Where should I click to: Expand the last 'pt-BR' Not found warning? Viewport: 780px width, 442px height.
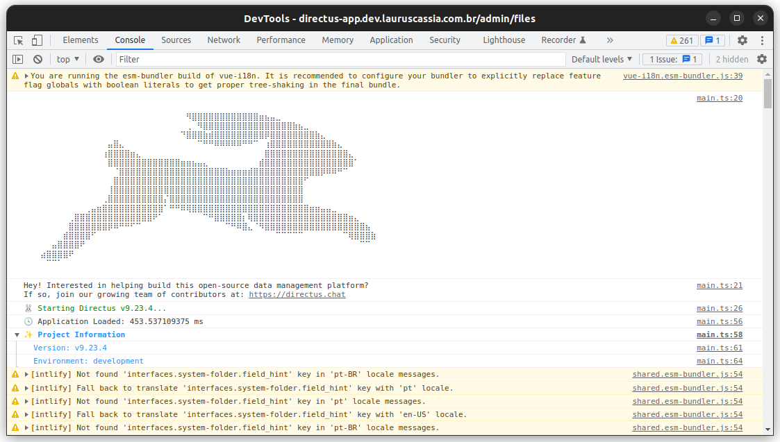26,427
